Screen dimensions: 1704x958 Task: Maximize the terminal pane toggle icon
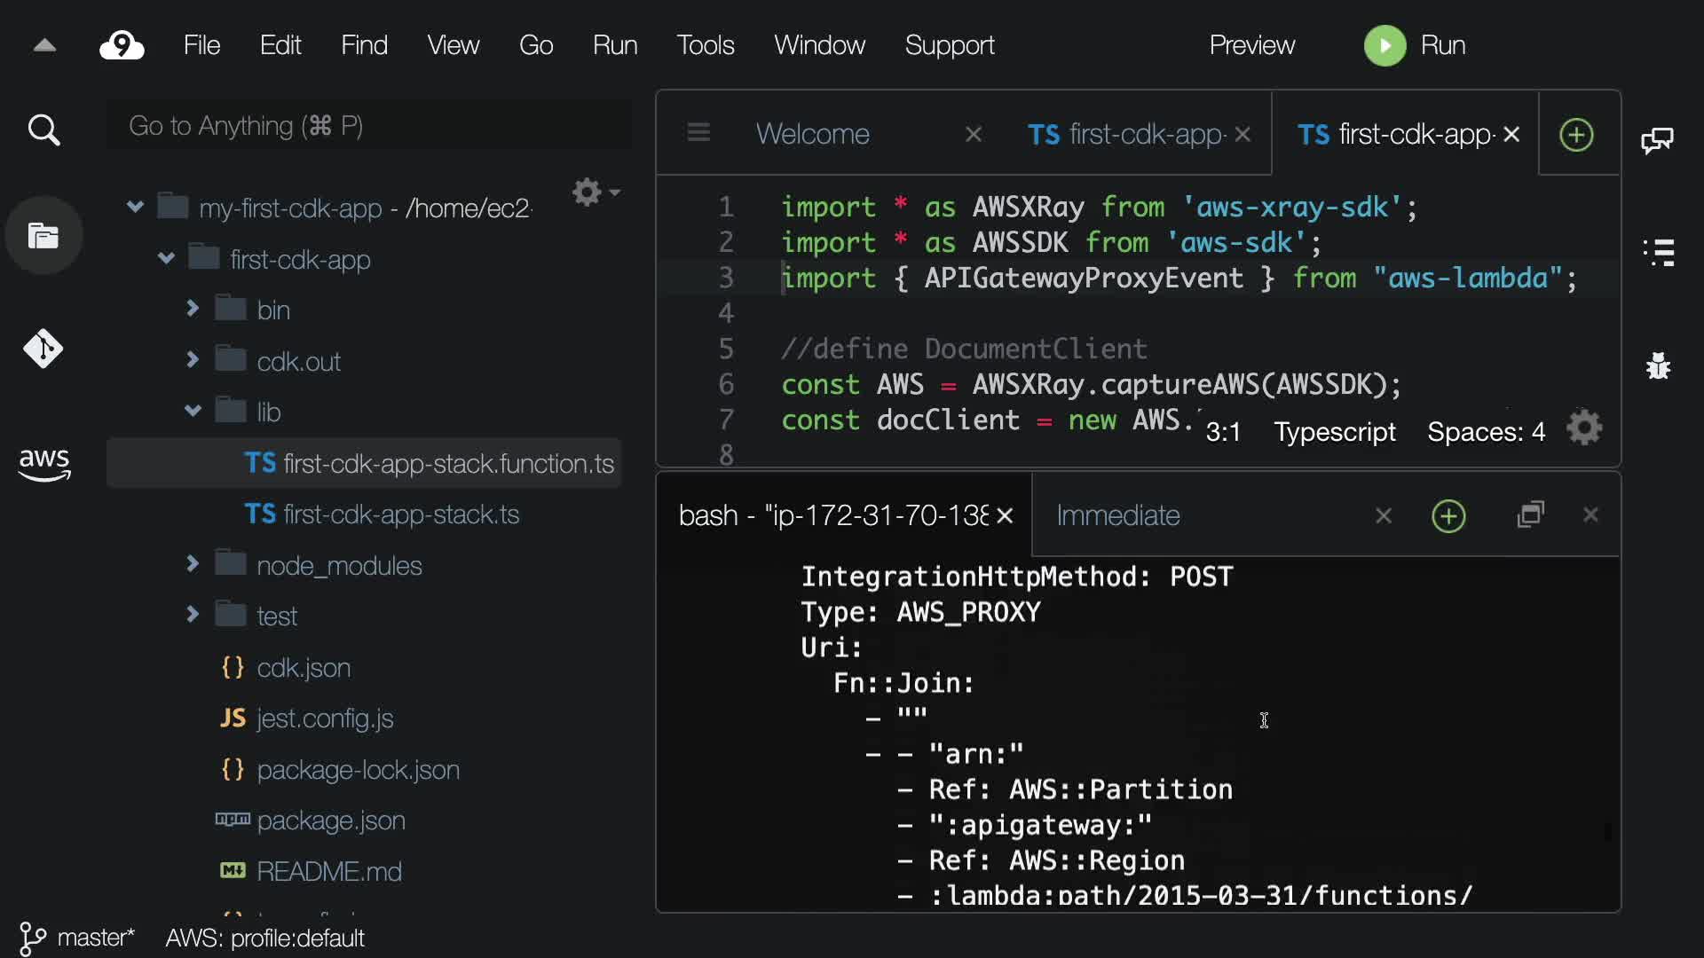(1531, 515)
